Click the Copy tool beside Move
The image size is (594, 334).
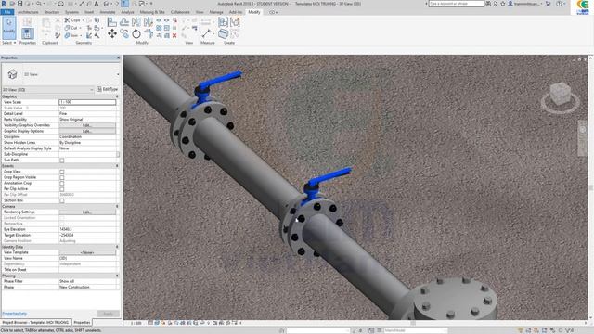coord(124,33)
